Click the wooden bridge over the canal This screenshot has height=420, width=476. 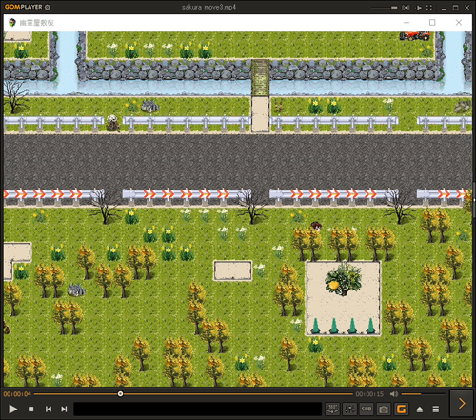[x=260, y=78]
